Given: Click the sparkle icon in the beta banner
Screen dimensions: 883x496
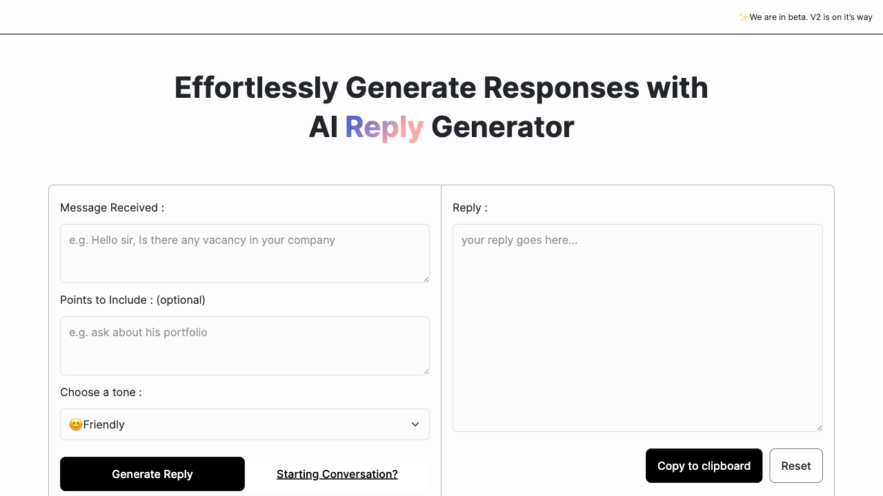Looking at the screenshot, I should click(x=744, y=17).
